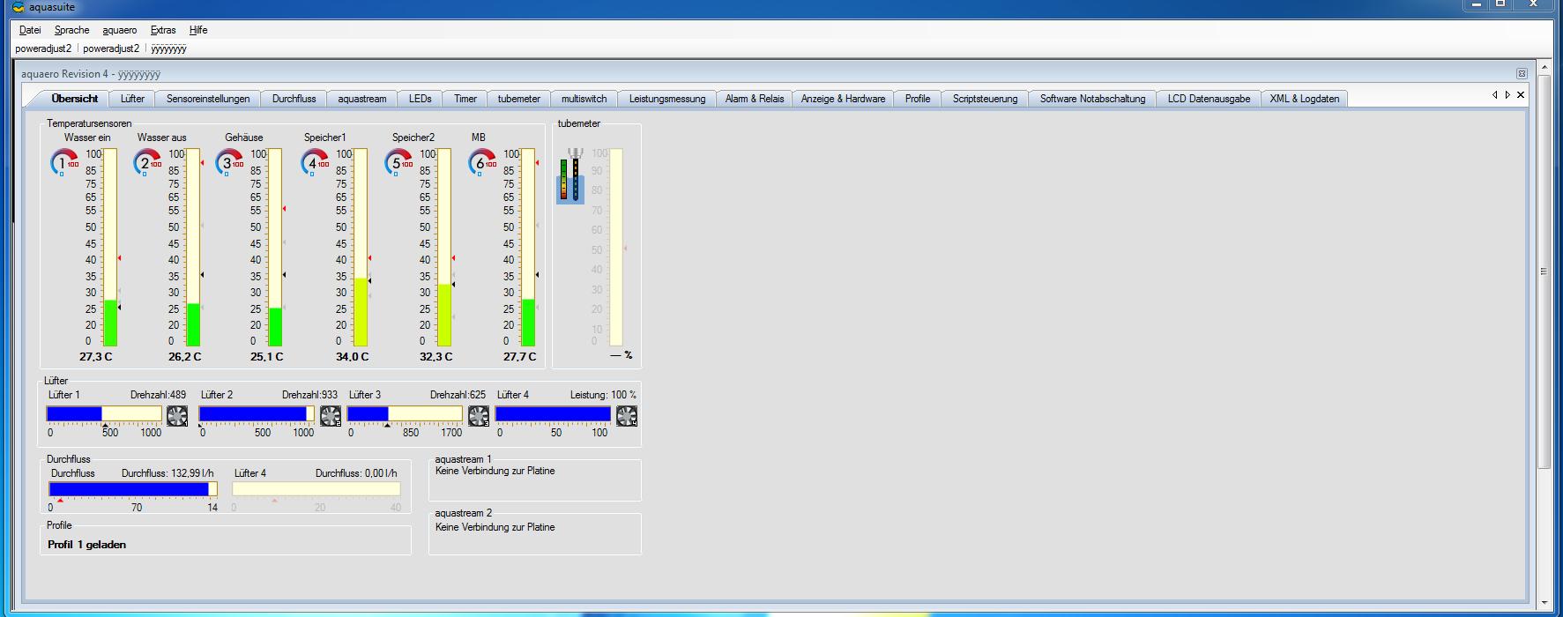Click Profil 1 geladen status text
1563x617 pixels.
(x=86, y=545)
